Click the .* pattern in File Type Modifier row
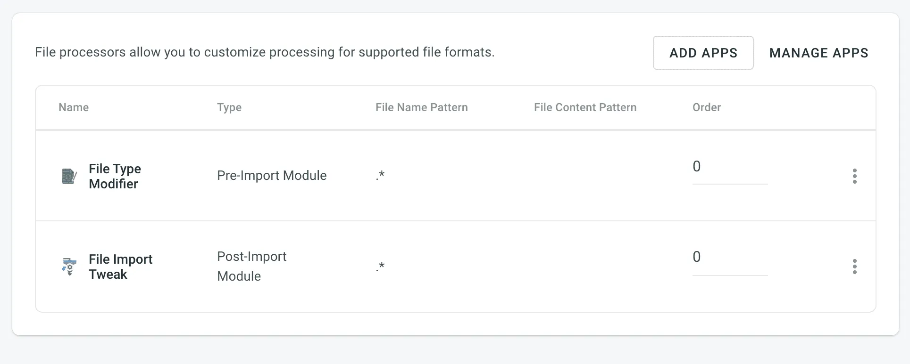The height and width of the screenshot is (364, 910). (380, 176)
